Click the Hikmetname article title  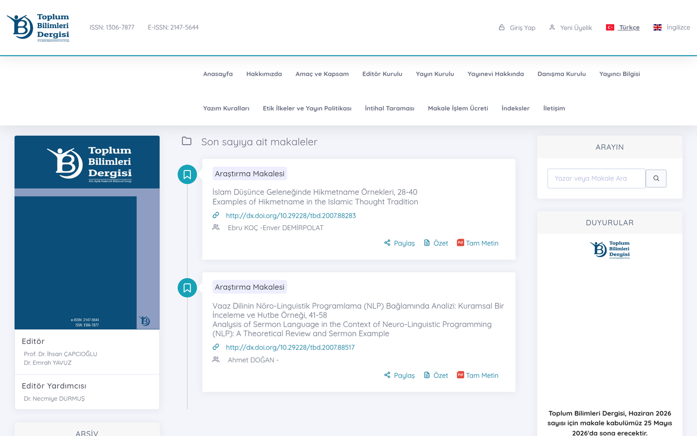click(x=315, y=197)
